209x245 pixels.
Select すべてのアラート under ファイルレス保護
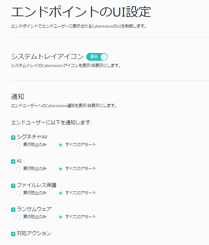point(60,193)
